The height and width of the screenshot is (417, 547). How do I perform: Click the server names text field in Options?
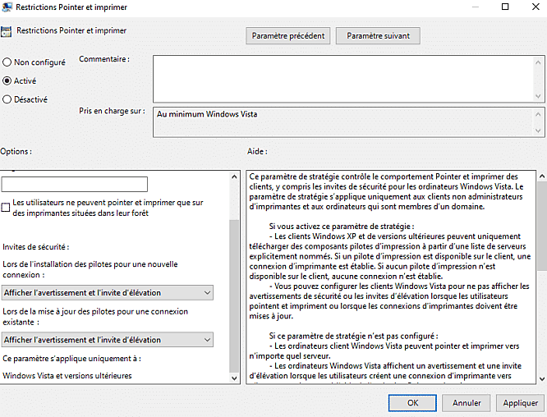coord(74,184)
